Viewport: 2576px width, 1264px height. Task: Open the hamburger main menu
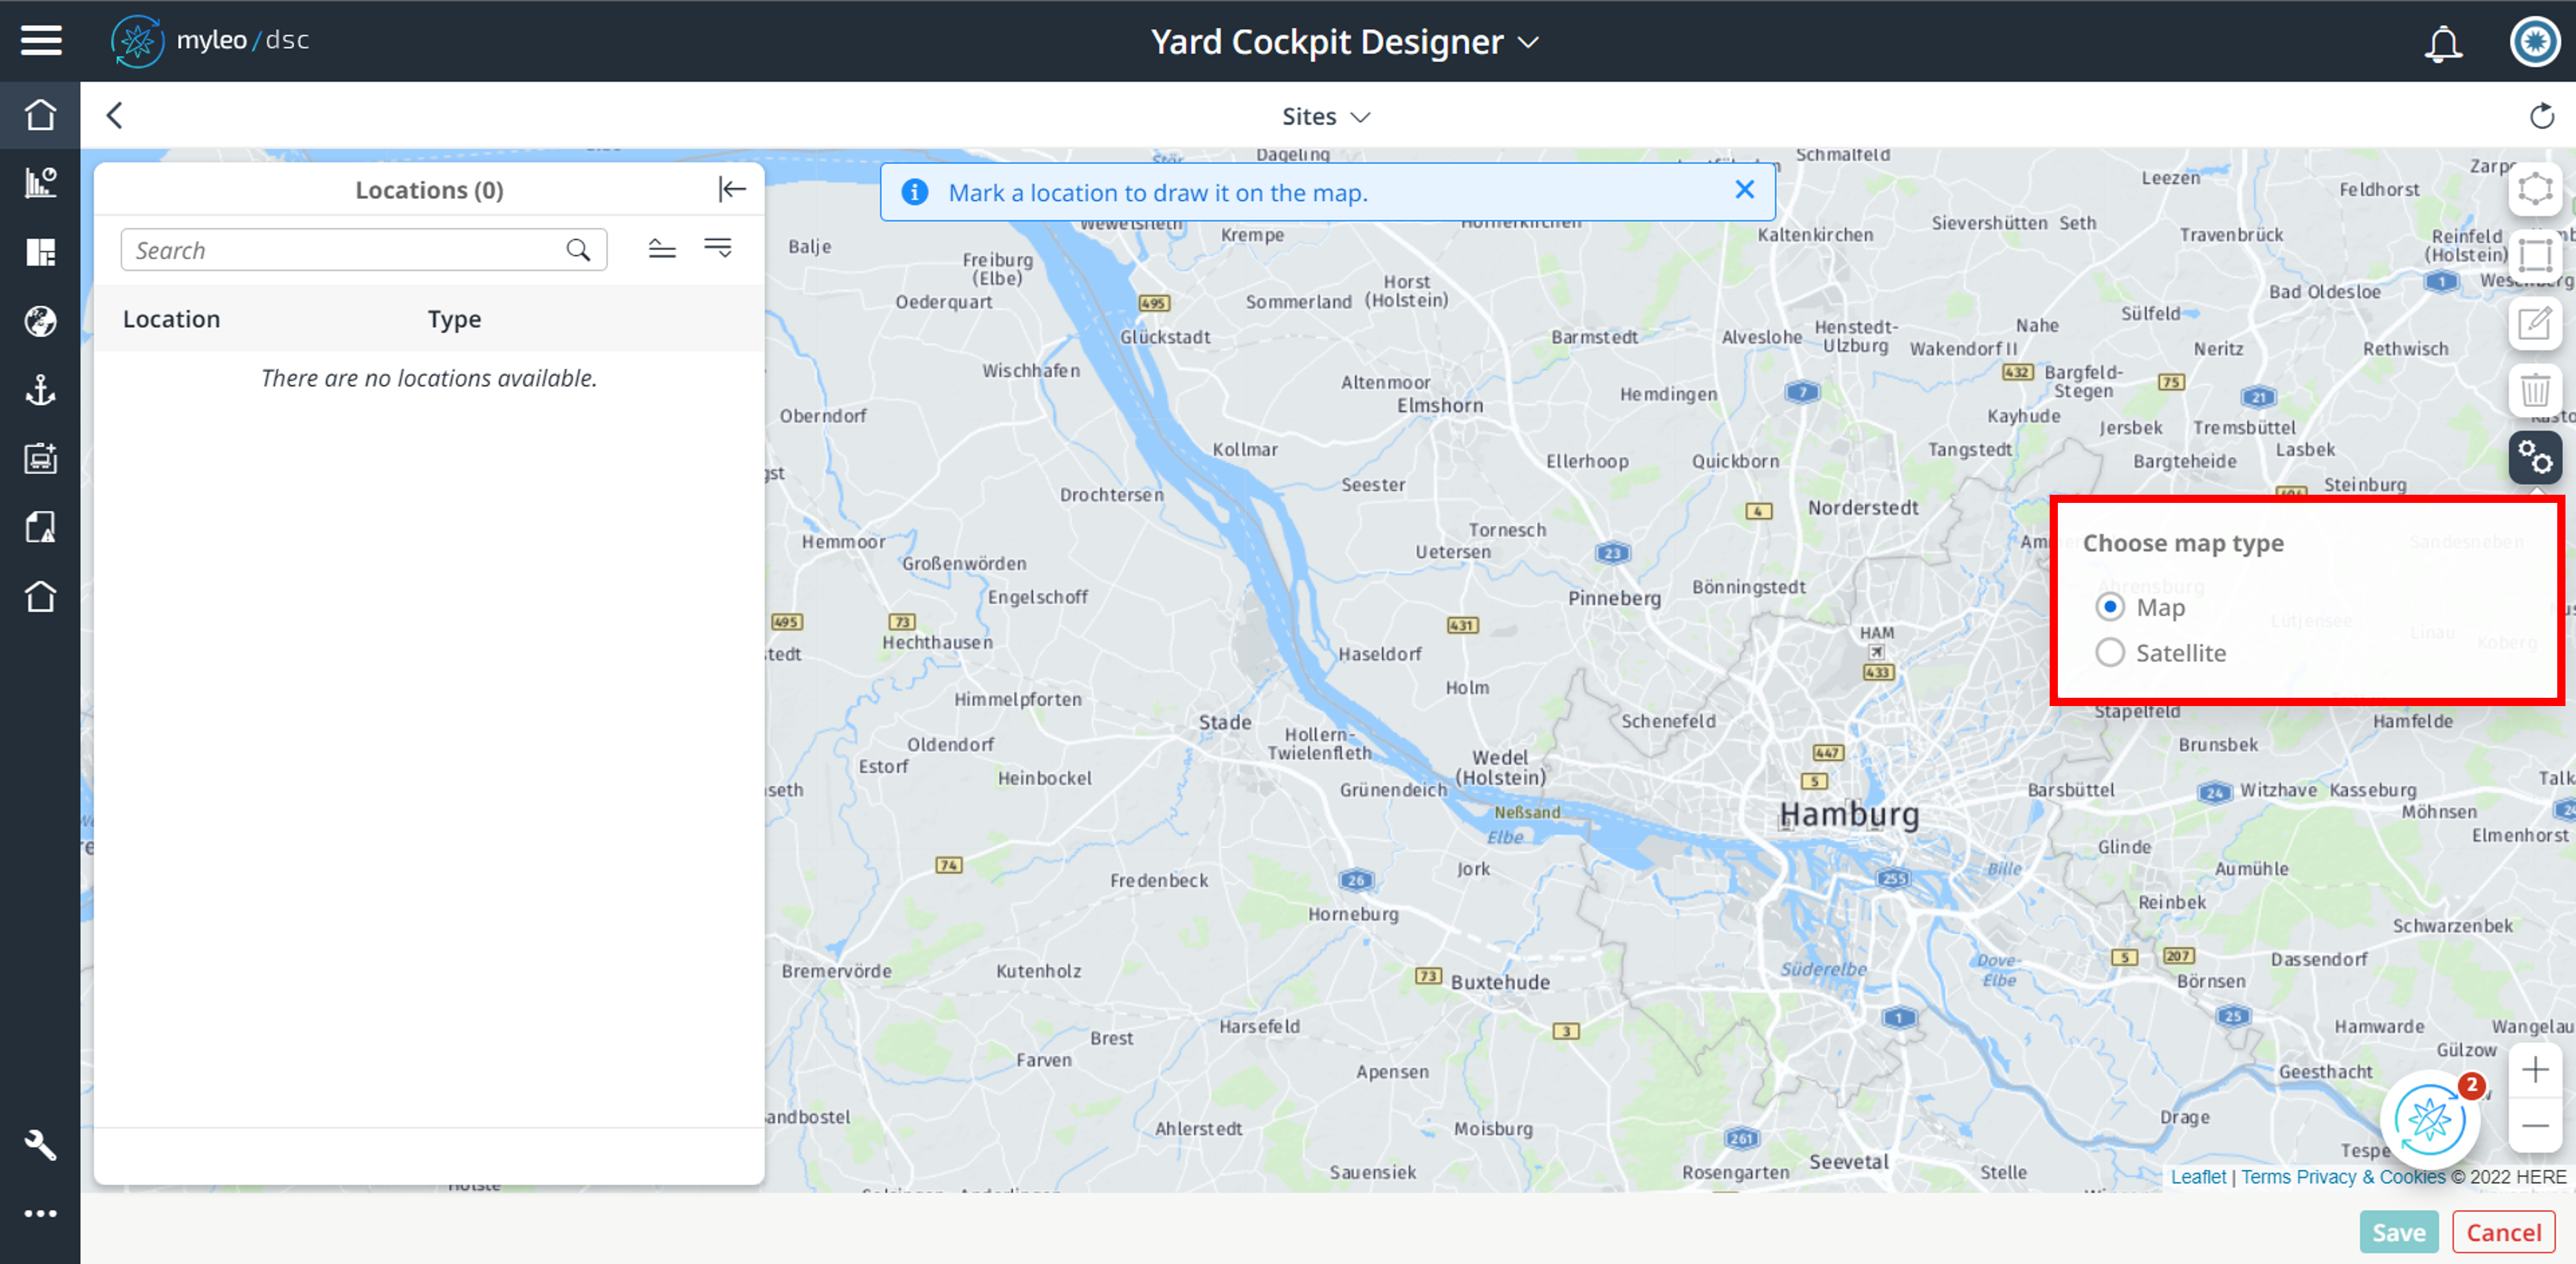(x=41, y=41)
